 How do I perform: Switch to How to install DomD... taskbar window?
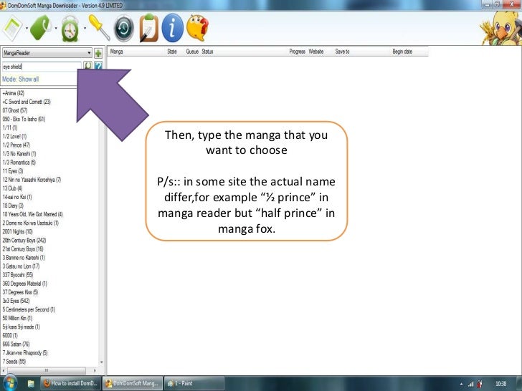point(70,383)
